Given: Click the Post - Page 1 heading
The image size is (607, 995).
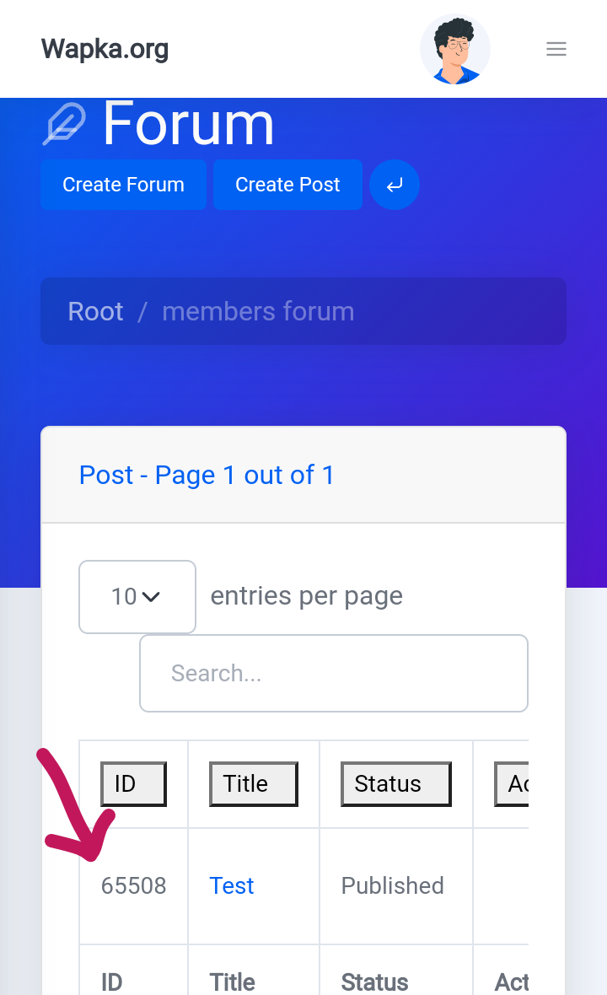Looking at the screenshot, I should (207, 475).
